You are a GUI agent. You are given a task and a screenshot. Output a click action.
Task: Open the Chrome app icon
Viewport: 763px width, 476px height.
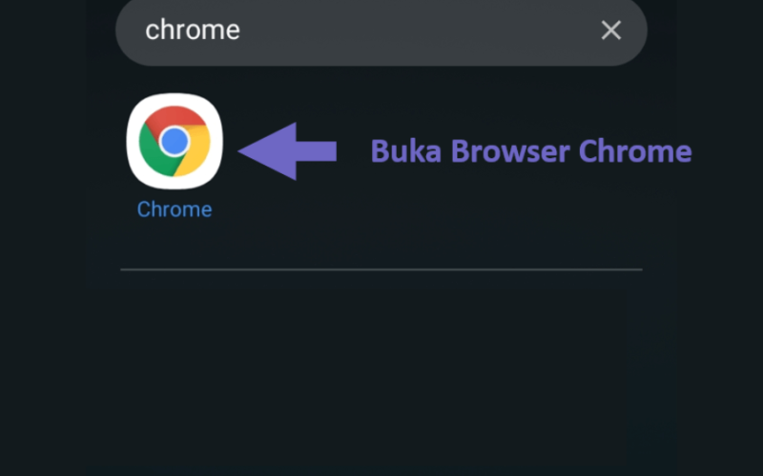coord(175,141)
